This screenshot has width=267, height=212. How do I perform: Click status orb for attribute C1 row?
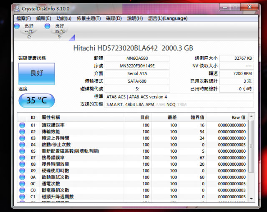pyautogui.click(x=22, y=197)
